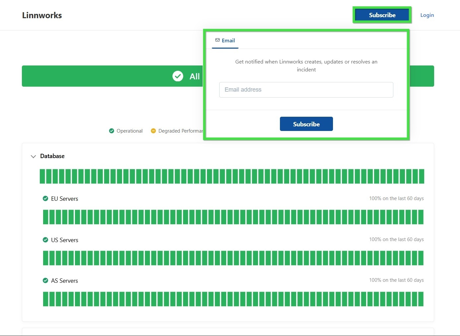Click the white checkmark icon in status banner
The image size is (460, 336).
click(178, 76)
